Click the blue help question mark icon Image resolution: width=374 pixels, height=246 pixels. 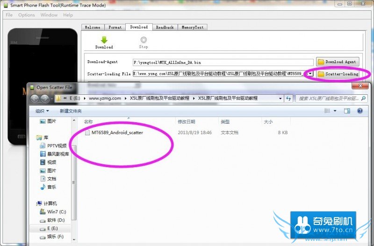tap(360, 111)
